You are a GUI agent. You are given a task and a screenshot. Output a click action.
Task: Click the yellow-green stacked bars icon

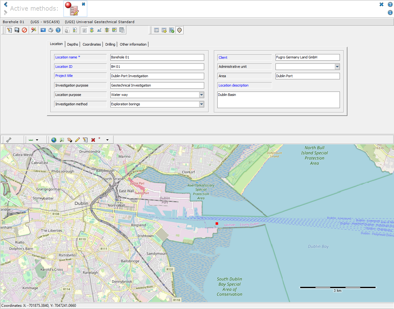point(114,30)
